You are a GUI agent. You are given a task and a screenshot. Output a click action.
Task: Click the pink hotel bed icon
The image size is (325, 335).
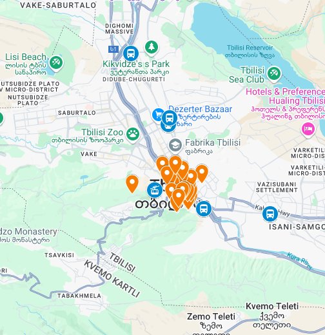[308, 129]
